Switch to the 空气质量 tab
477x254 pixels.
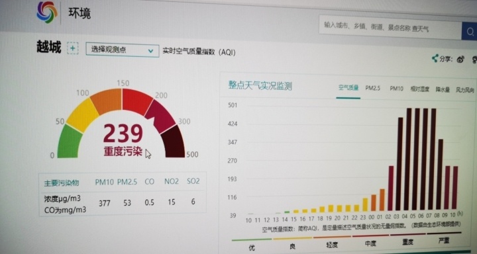click(x=348, y=88)
